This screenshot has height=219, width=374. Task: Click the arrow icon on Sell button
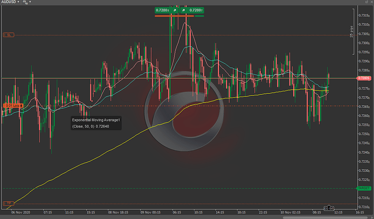(x=175, y=10)
